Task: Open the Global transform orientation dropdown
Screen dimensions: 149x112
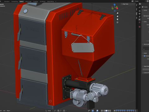Action: tap(49, 111)
